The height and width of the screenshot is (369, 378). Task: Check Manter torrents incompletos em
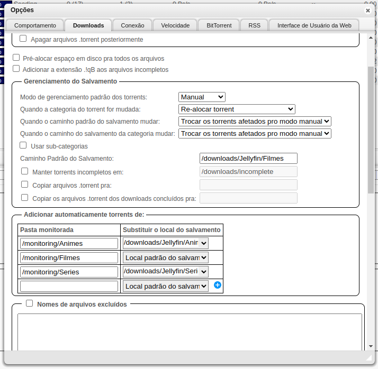pos(24,171)
